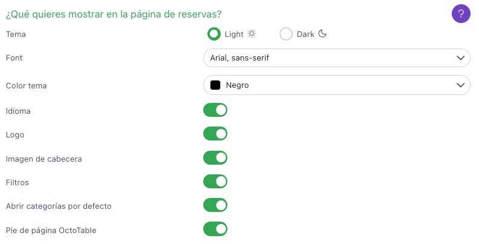Click the sun icon next to Light
This screenshot has width=479, height=244.
(252, 34)
